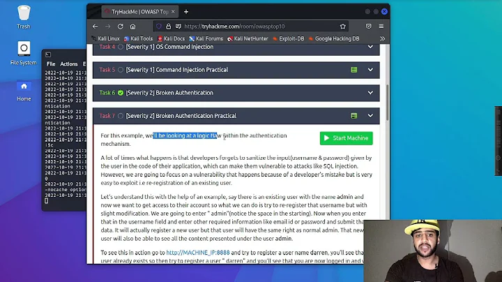Bookmark this page with the star
Image resolution: width=502 pixels, height=282 pixels.
coord(343,27)
